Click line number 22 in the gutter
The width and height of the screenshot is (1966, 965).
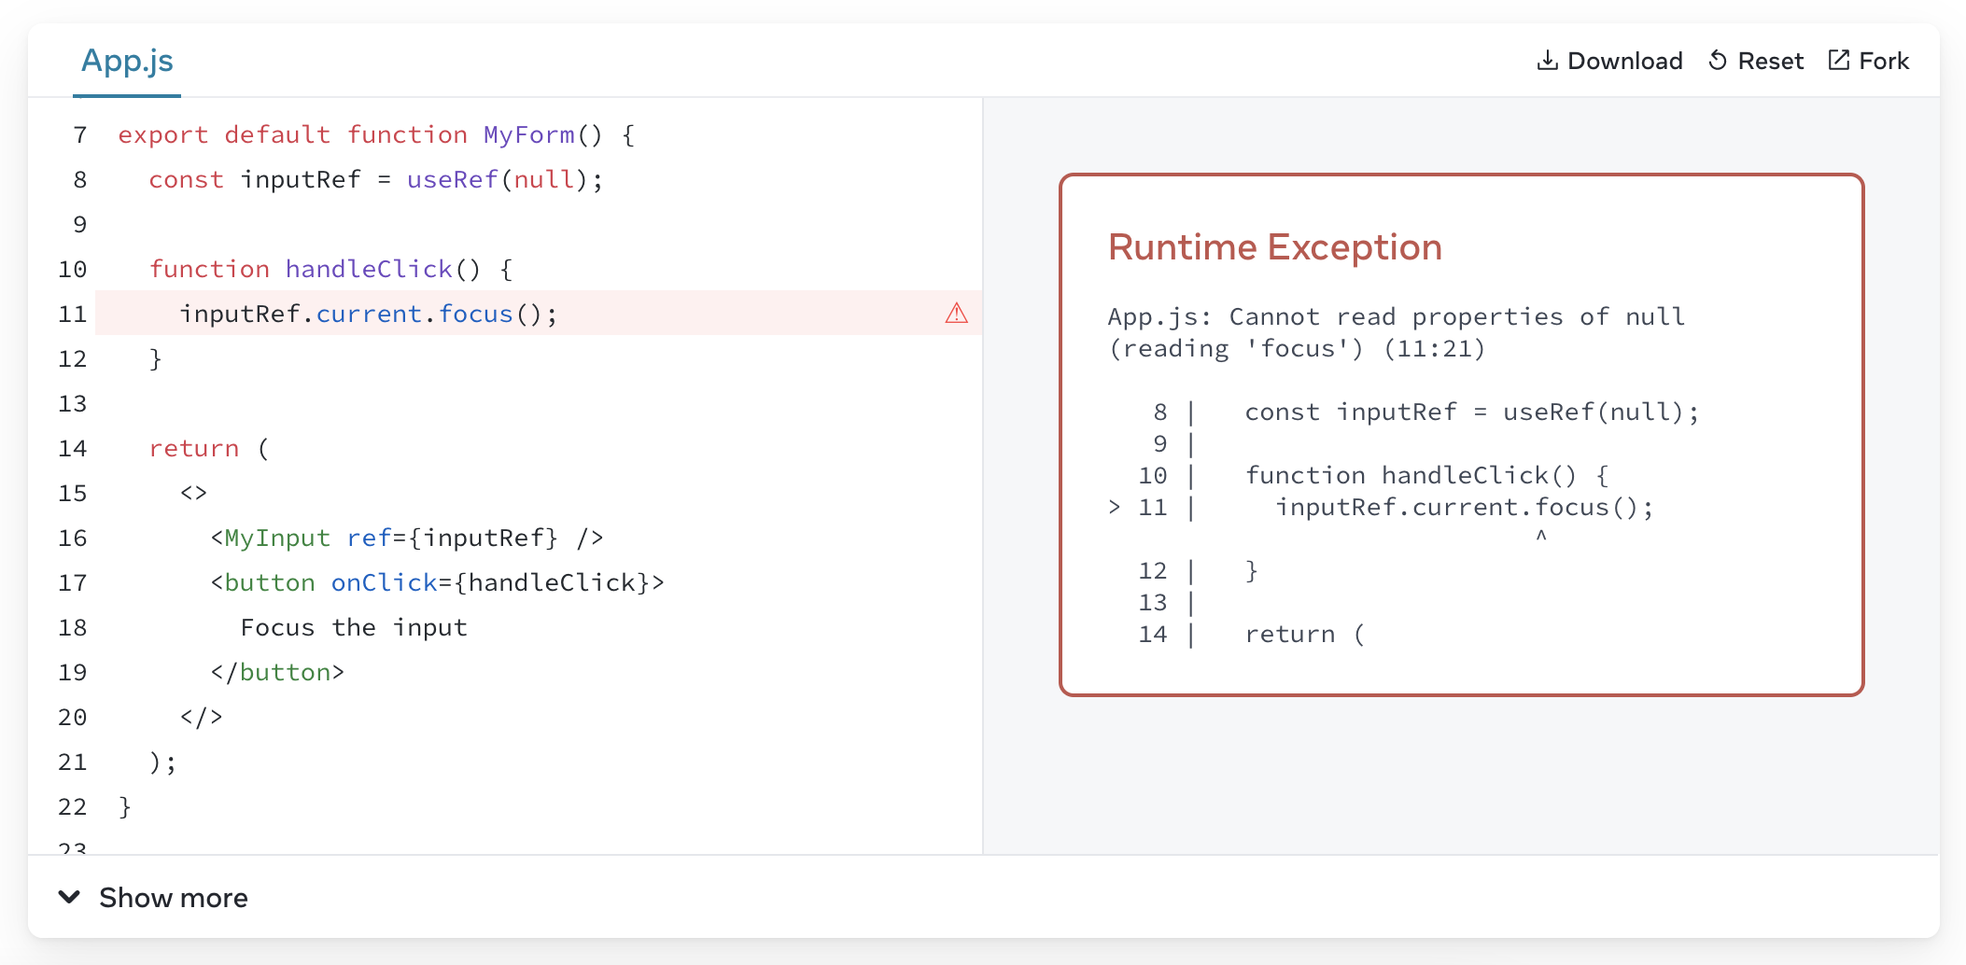pyautogui.click(x=73, y=806)
